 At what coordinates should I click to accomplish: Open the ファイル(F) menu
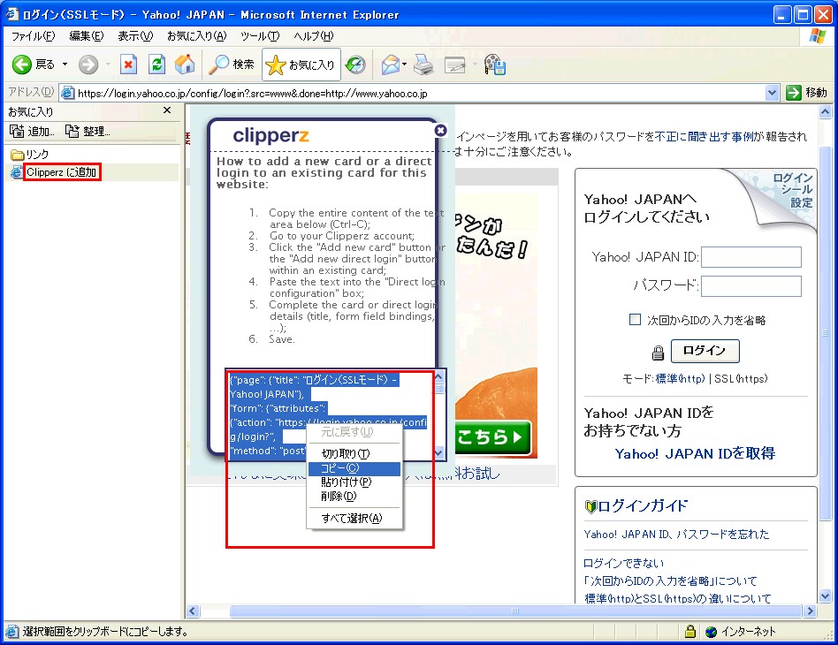coord(33,36)
